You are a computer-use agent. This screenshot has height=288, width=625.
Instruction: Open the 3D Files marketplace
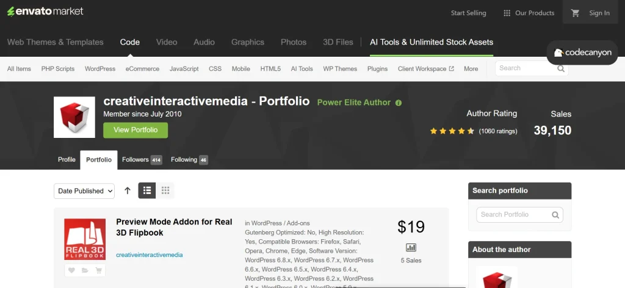[338, 42]
